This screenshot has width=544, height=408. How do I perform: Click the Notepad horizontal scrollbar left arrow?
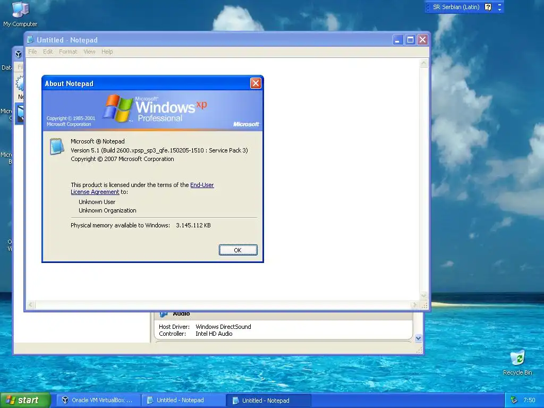point(31,305)
